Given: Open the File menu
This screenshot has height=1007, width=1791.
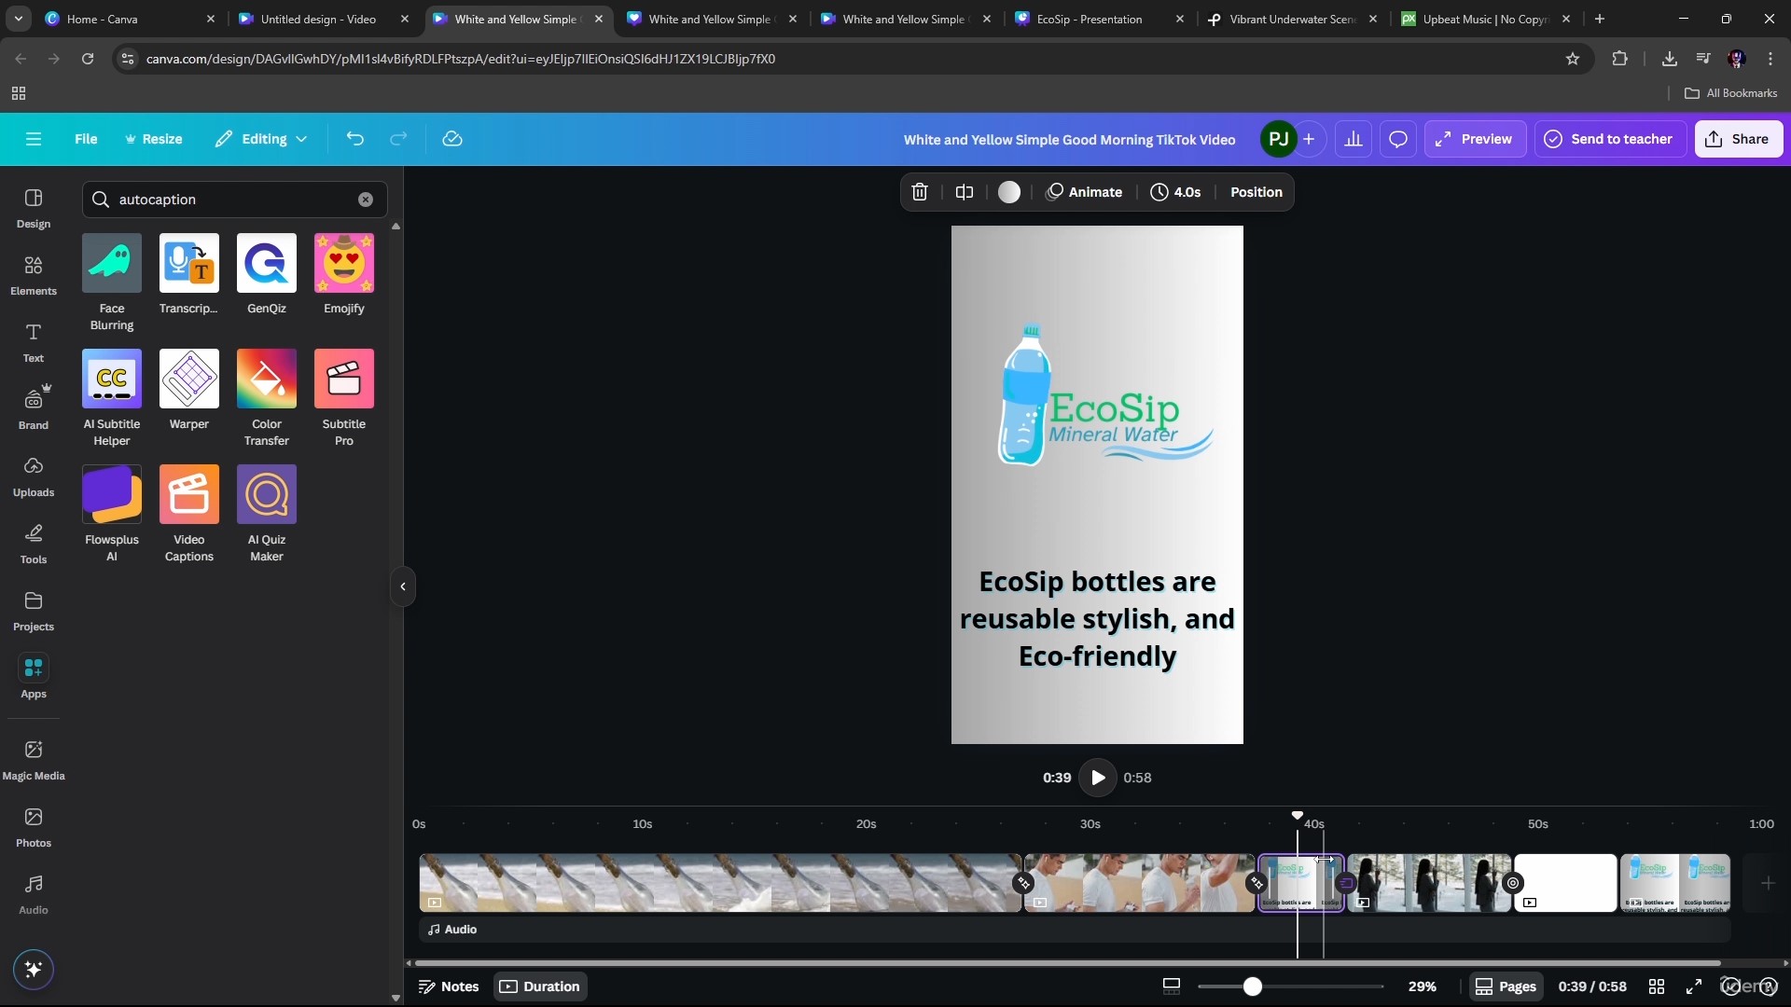Looking at the screenshot, I should [86, 139].
